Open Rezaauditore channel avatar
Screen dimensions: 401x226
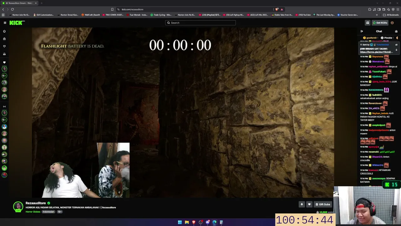pyautogui.click(x=18, y=207)
